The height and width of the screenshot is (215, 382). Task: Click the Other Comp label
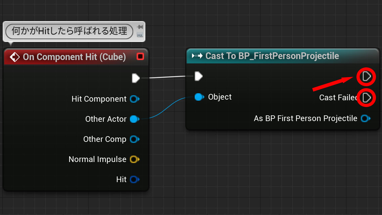point(105,139)
